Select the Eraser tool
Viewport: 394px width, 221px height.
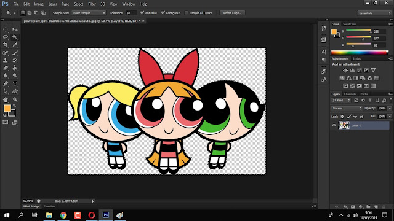[x=6, y=68]
